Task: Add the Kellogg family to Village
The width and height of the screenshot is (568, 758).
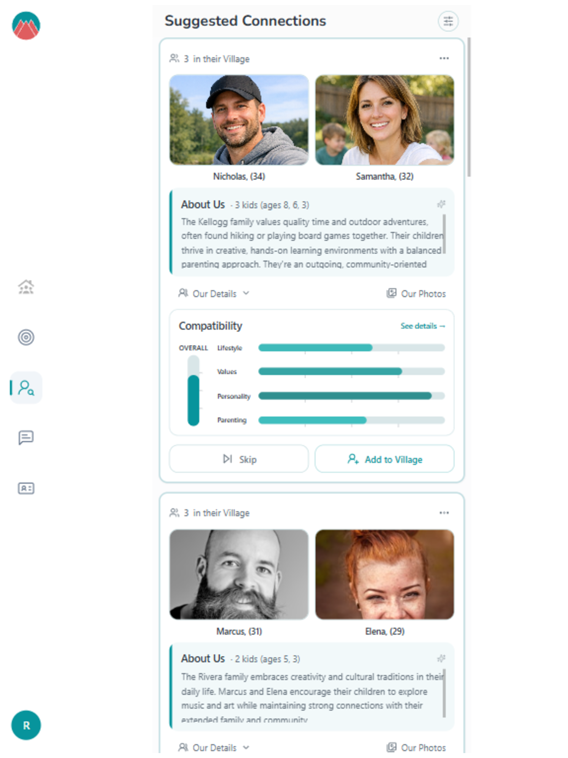Action: click(384, 459)
